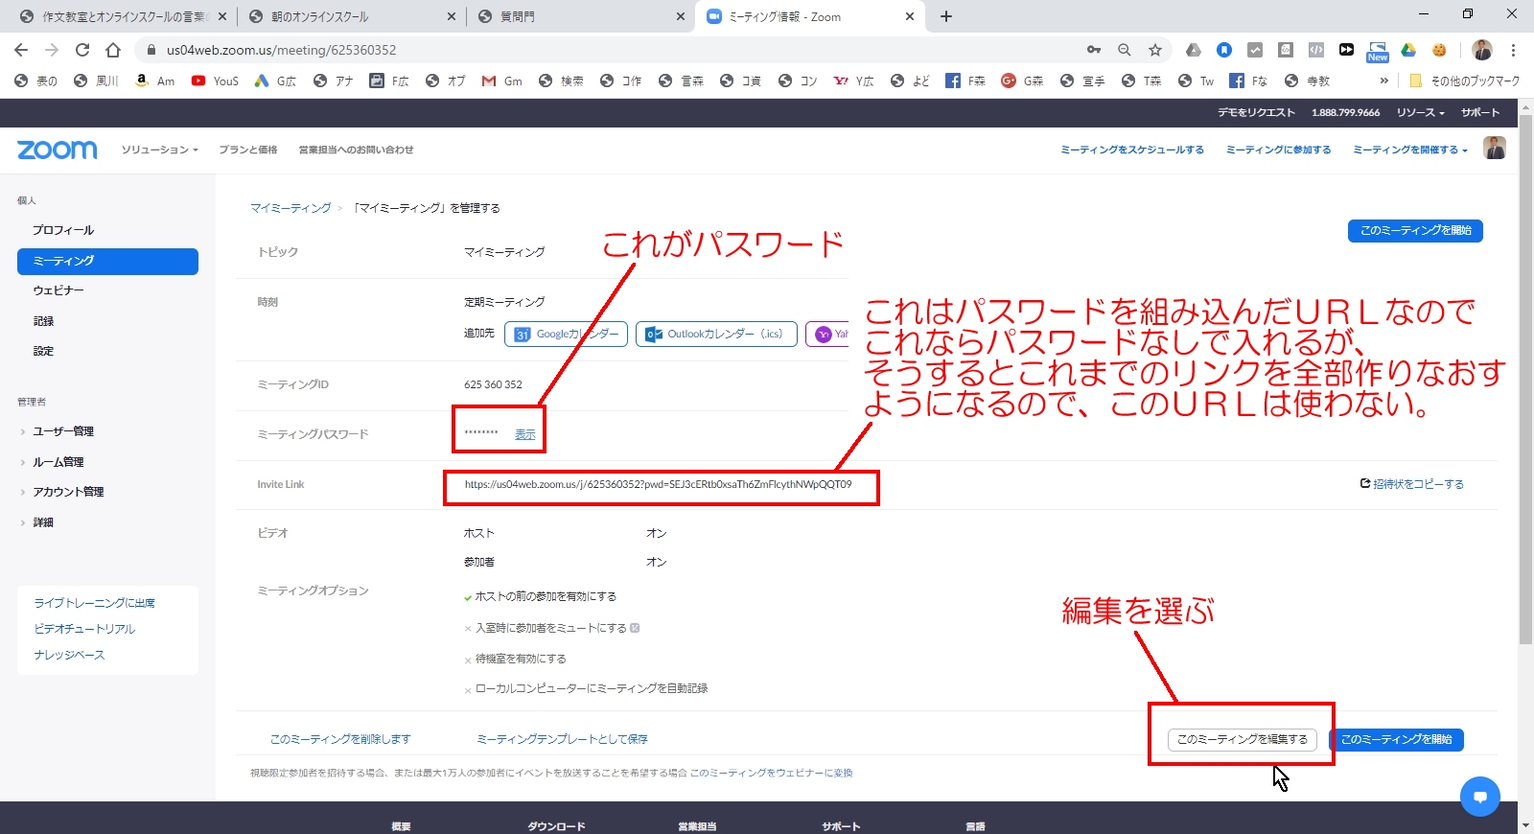Go back with the browser back arrow
Screen dimensions: 1534x834
click(21, 50)
